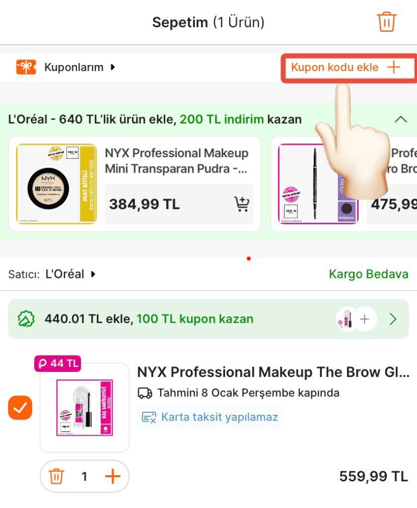Image resolution: width=417 pixels, height=508 pixels.
Task: Delete the Brow Glue item via trash icon
Action: coord(57,477)
